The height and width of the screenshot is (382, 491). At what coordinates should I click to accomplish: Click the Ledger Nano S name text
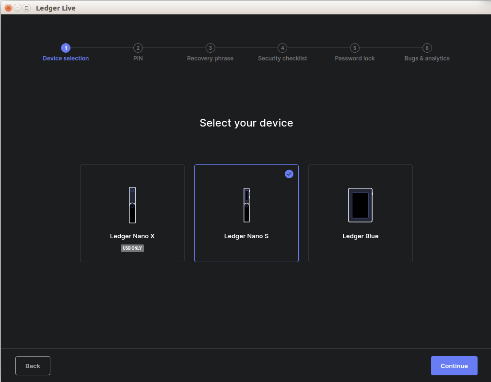coord(246,236)
